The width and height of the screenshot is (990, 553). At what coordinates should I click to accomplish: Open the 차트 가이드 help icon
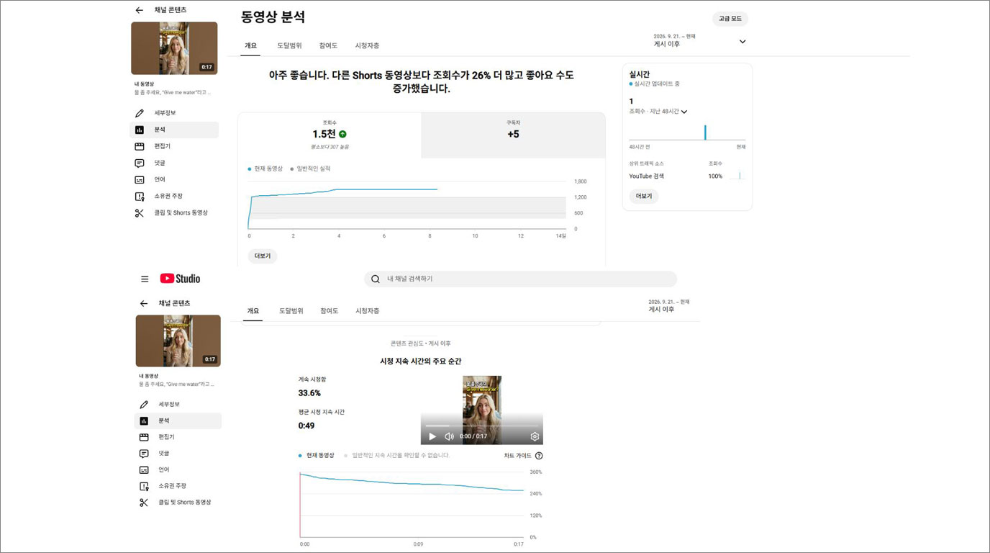(x=539, y=456)
